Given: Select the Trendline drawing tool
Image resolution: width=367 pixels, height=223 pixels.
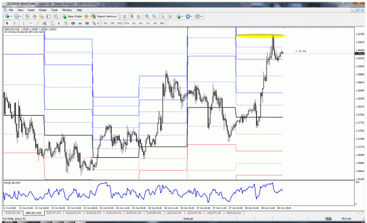Looking at the screenshot, I should click(x=38, y=23).
